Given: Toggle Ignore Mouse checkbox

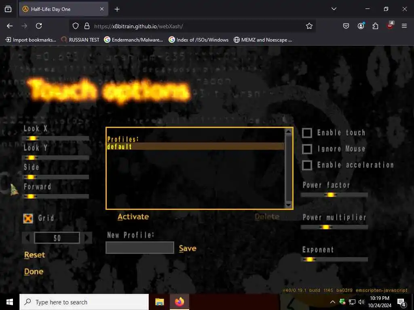Looking at the screenshot, I should 307,149.
